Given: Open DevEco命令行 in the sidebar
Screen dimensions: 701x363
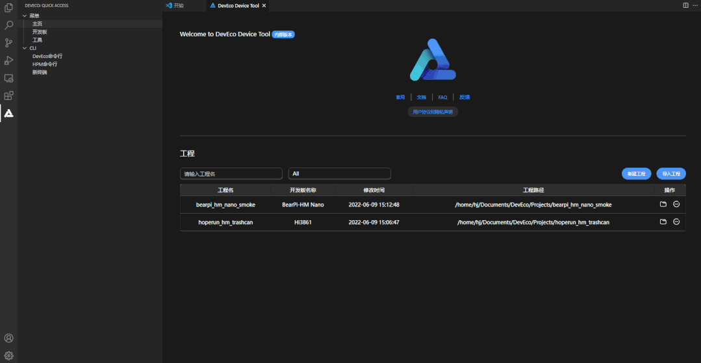Looking at the screenshot, I should coord(47,56).
